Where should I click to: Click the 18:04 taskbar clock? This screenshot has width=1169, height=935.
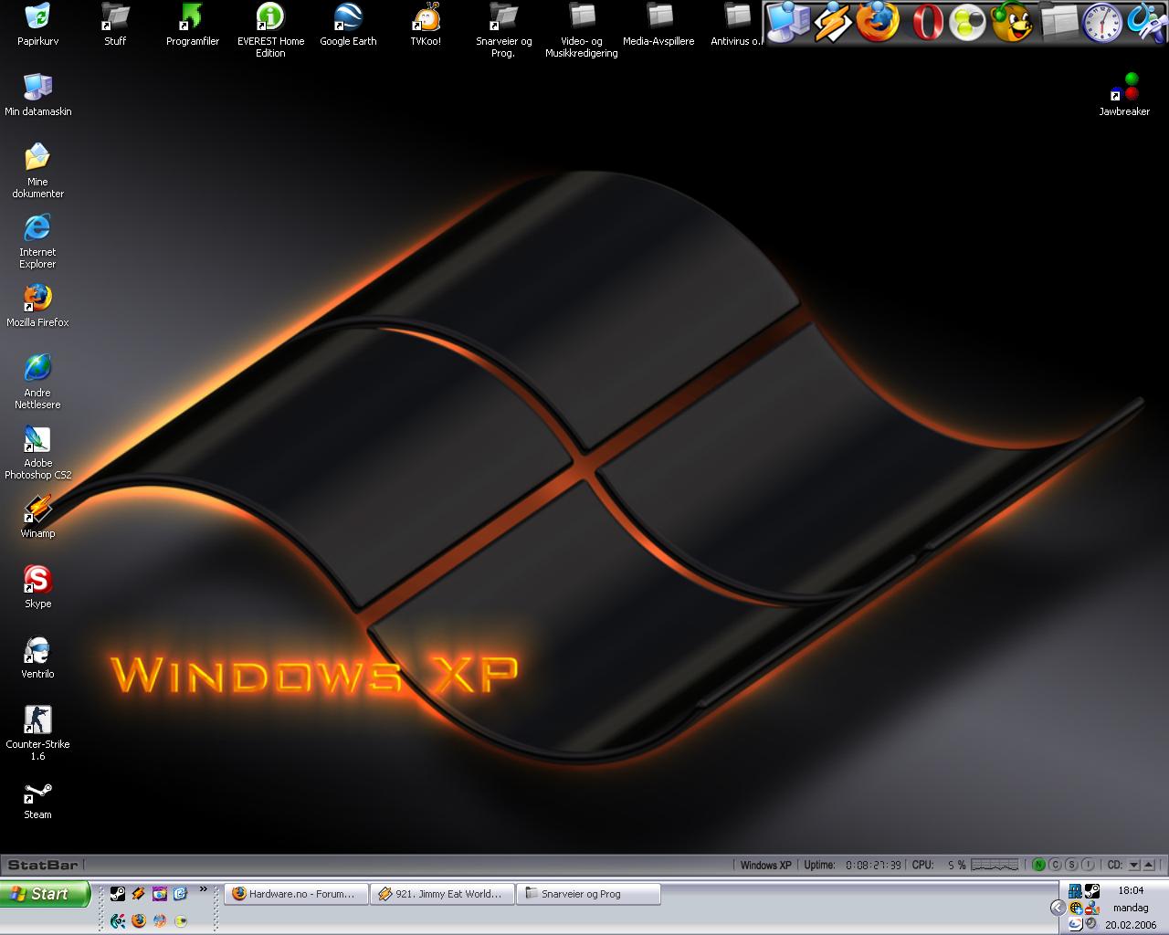1131,890
